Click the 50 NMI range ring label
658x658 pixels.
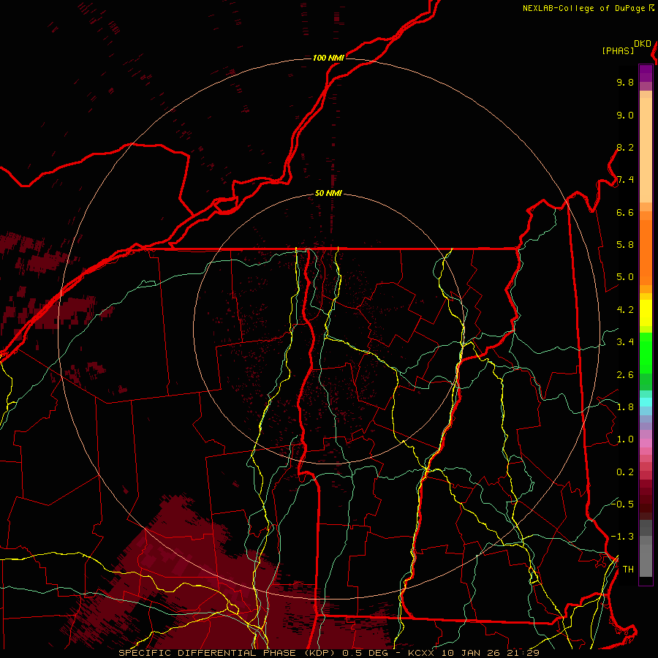pos(328,193)
